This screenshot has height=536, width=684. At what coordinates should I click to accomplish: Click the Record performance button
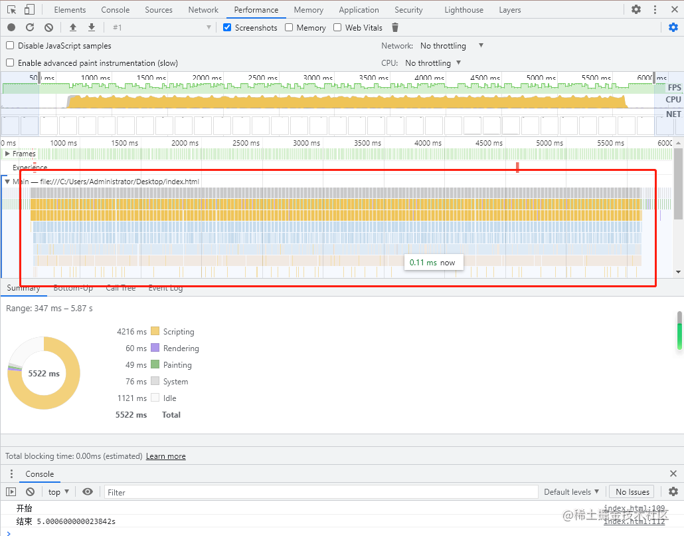11,27
